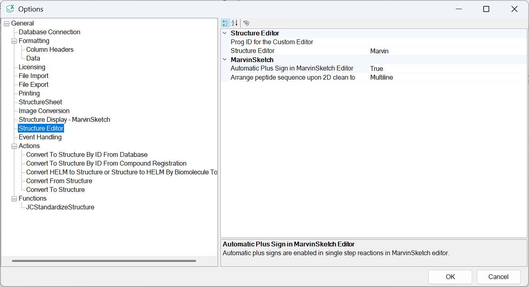Collapse the Formatting tree node
529x287 pixels.
tap(14, 41)
